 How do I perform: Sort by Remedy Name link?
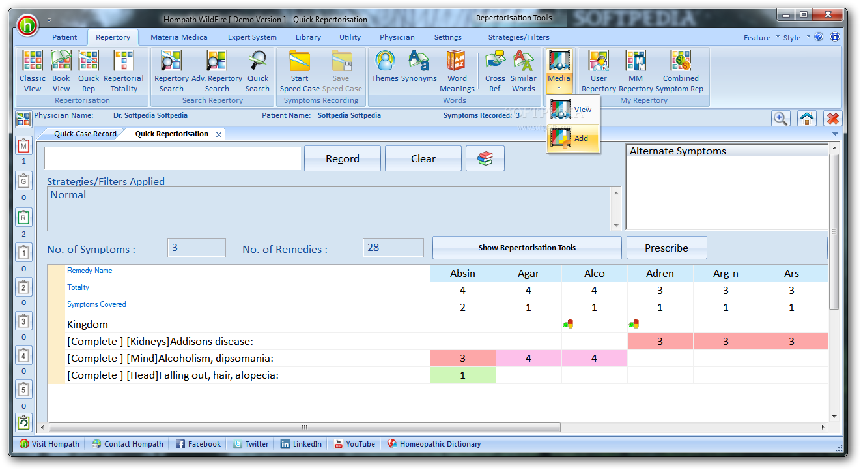click(90, 271)
